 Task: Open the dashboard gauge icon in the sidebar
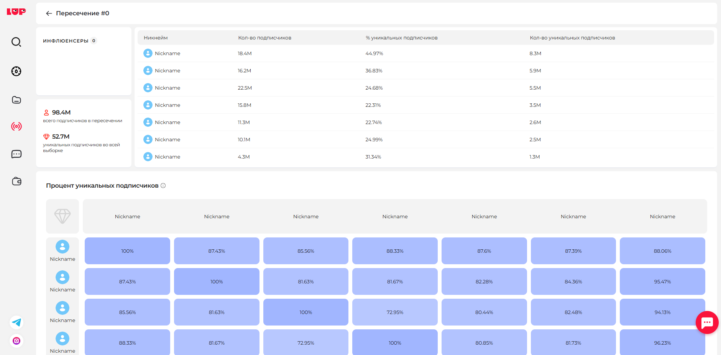coord(16,71)
